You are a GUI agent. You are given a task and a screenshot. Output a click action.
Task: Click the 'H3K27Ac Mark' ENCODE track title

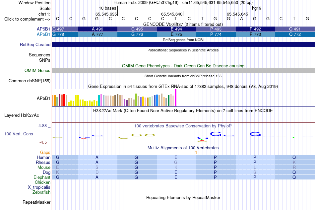[x=183, y=111]
